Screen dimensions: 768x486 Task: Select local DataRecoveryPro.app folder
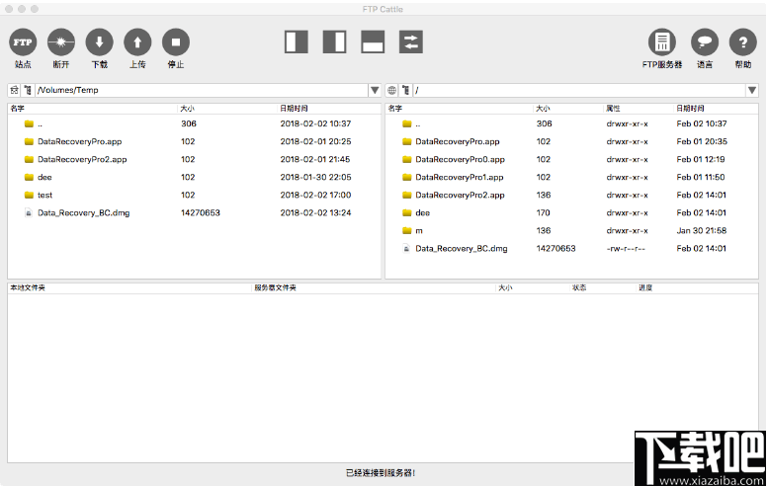tap(195, 141)
